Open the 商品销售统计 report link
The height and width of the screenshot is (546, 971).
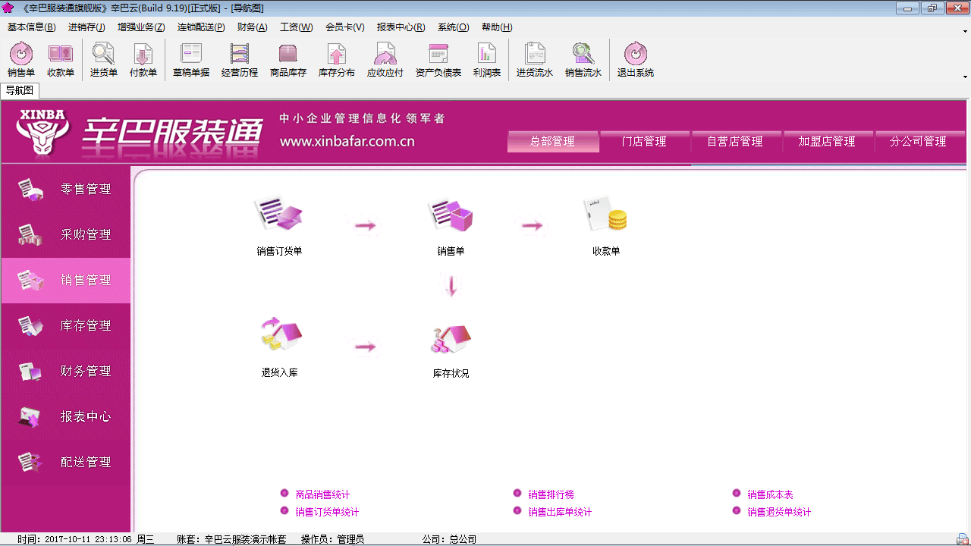coord(322,494)
